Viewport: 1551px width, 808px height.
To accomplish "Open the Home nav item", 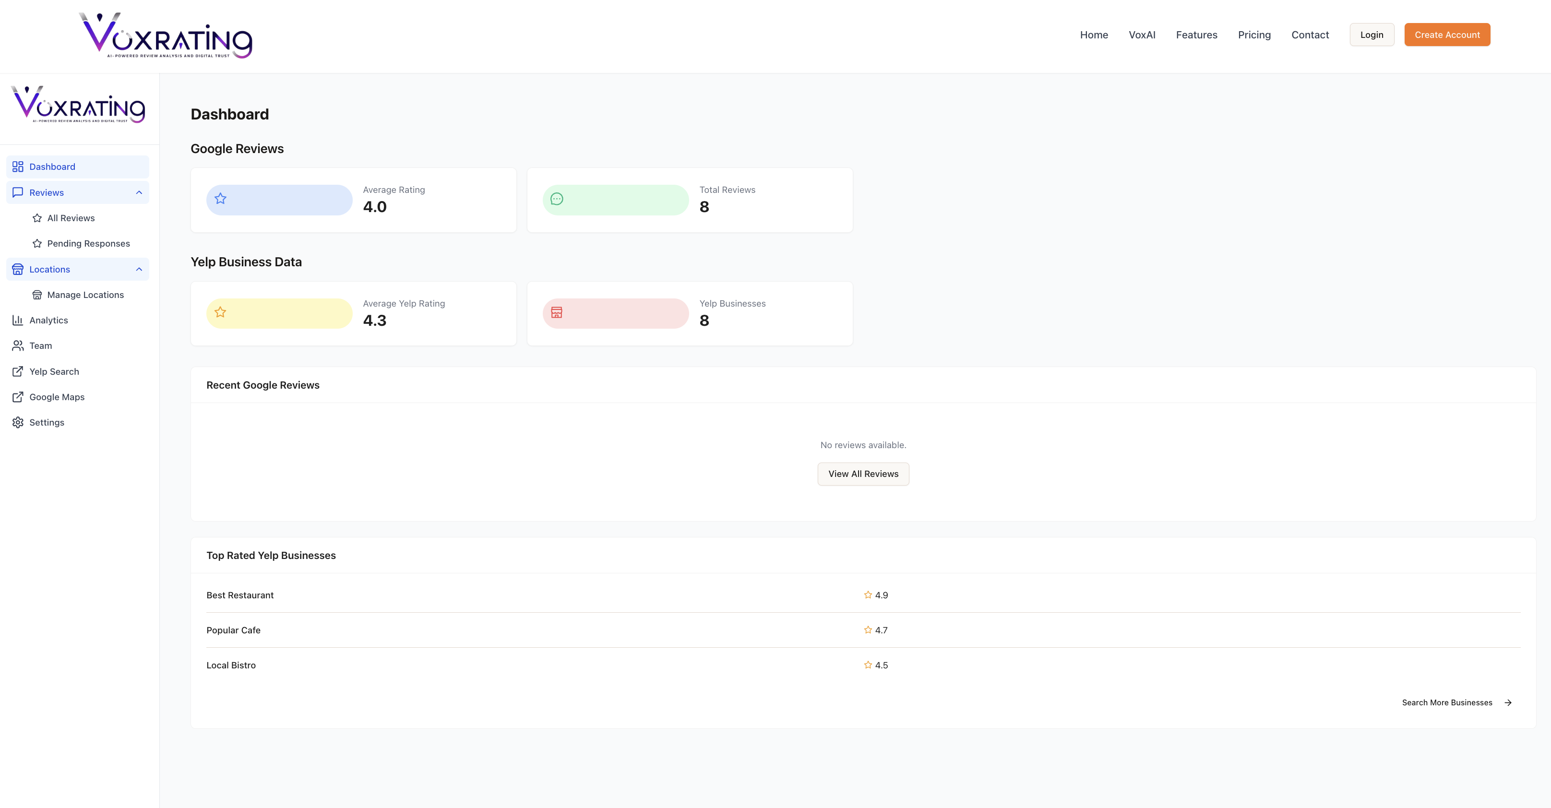I will click(1094, 35).
